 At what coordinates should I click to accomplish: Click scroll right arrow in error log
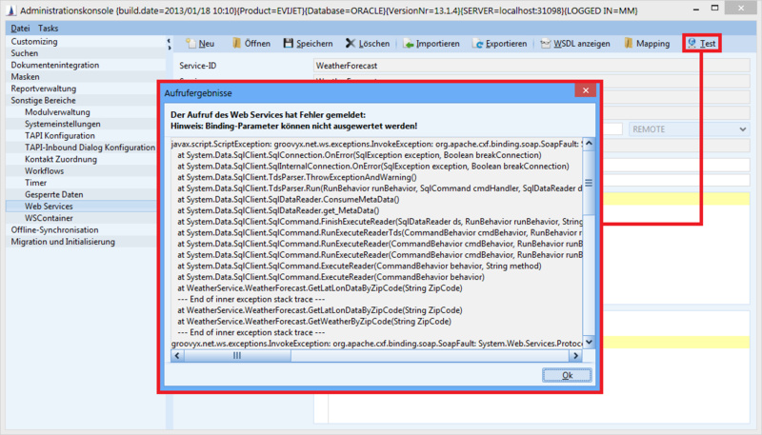coord(576,356)
